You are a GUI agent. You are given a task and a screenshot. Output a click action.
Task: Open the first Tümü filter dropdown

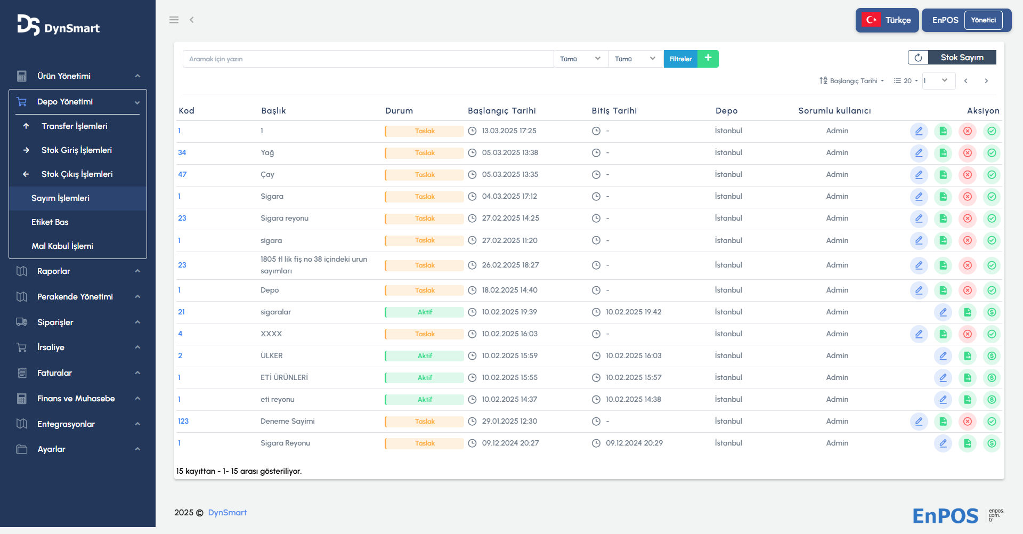[581, 59]
